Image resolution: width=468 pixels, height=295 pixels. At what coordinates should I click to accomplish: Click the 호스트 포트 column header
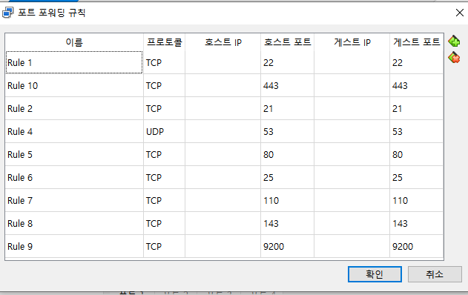tap(288, 42)
